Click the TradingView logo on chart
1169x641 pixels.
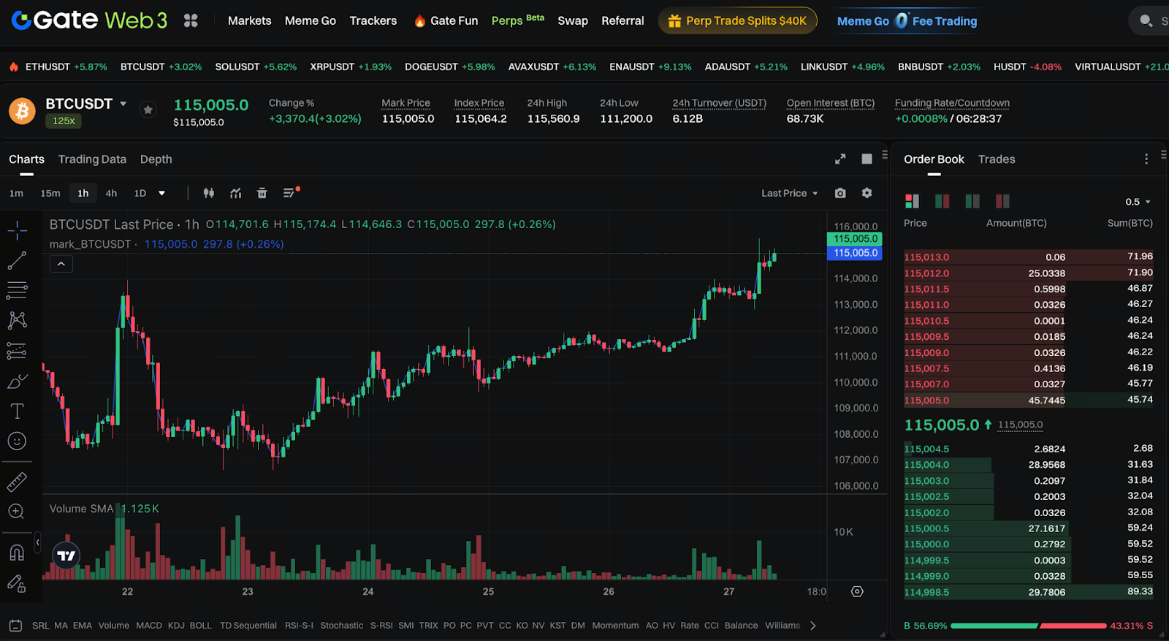point(66,555)
